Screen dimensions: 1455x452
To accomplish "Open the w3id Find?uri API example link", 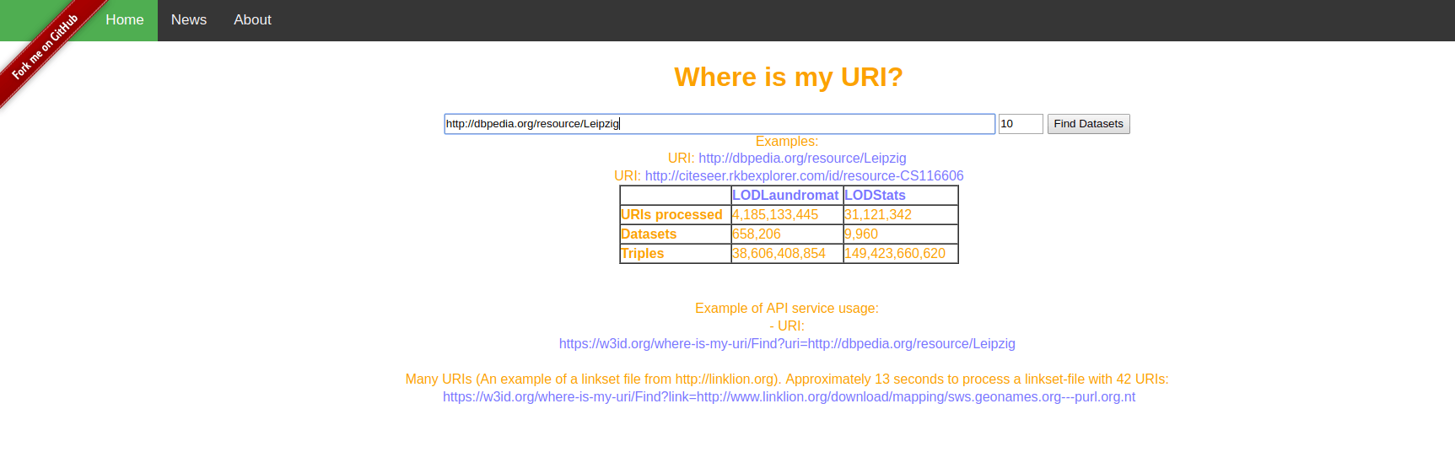I will (787, 344).
